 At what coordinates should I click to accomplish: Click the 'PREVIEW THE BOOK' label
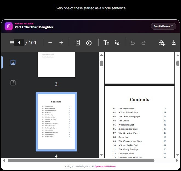(x=24, y=24)
